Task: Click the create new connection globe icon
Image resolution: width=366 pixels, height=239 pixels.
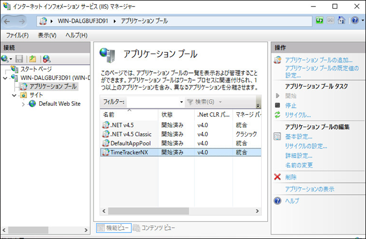Action: (5, 59)
